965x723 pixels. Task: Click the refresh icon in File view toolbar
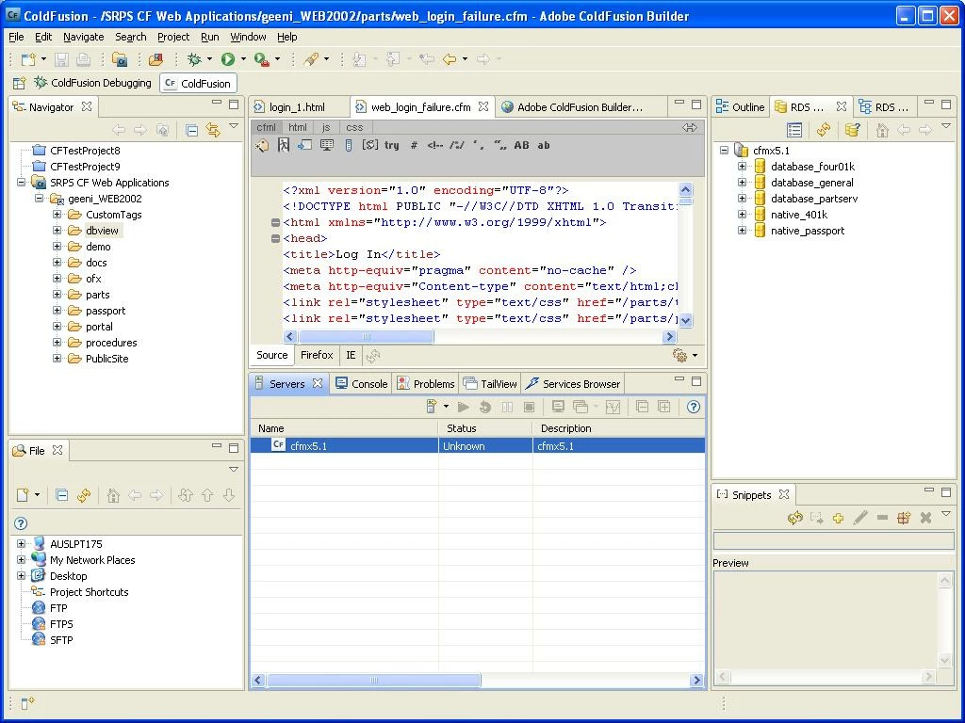click(84, 495)
